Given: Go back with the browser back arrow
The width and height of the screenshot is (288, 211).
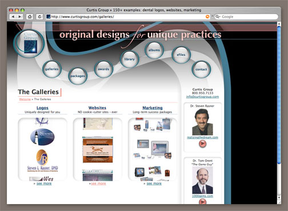Looking at the screenshot, I should (13, 17).
